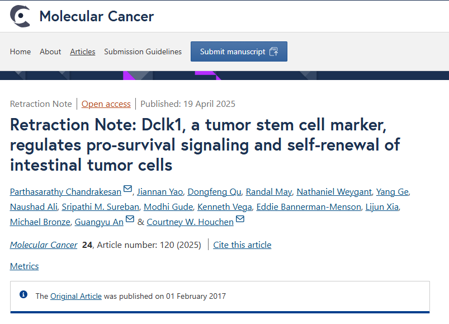Image resolution: width=449 pixels, height=324 pixels.
Task: Open the Articles navigation link
Action: tap(82, 51)
